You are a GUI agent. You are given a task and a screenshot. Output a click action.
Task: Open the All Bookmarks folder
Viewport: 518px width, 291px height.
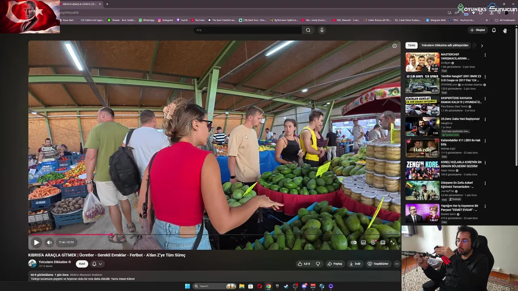point(505,20)
